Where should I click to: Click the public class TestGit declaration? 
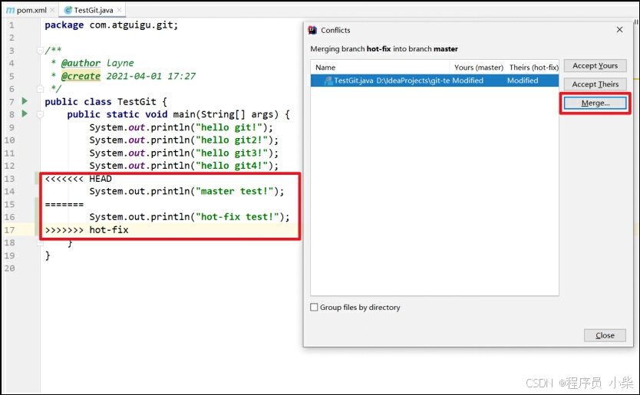click(106, 101)
